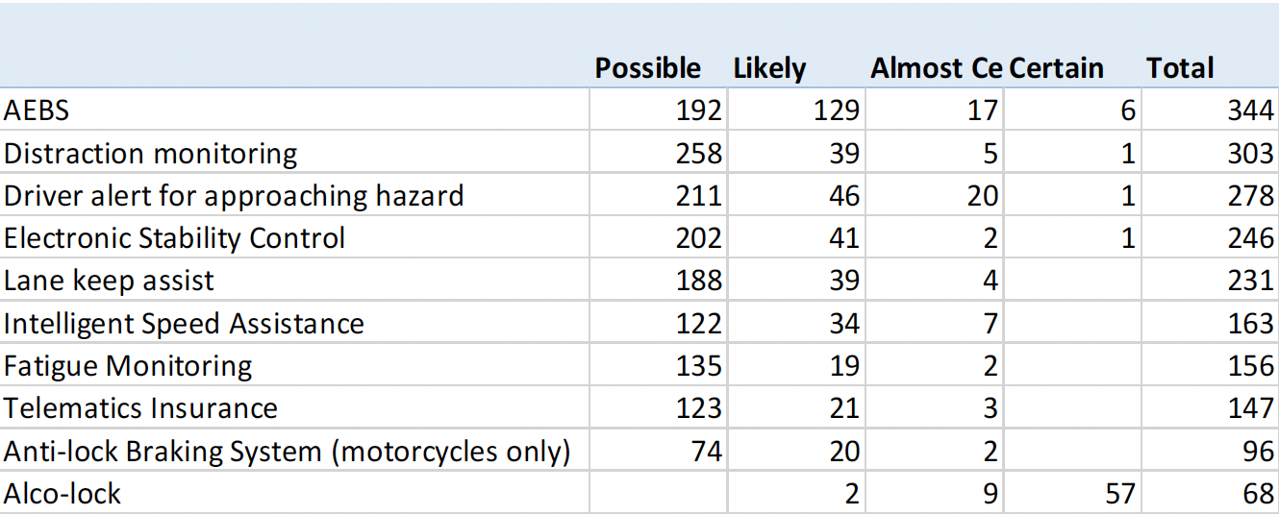
Task: Click the Electronic Stability Control label cell
Action: (174, 238)
